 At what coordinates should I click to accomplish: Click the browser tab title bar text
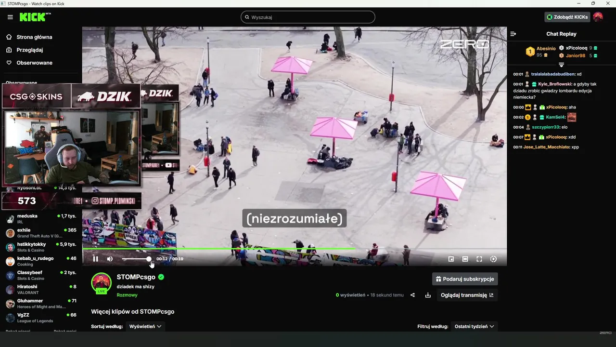click(36, 3)
